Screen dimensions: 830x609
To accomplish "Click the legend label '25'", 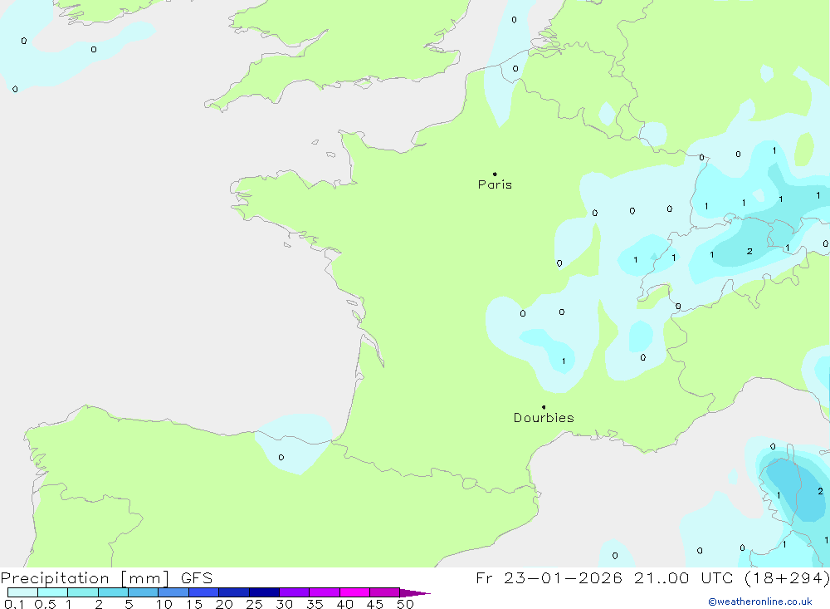I will (254, 604).
